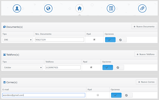Image resolution: width=159 pixels, height=100 pixels.
Task: Click the Nro. Documento column header
Action: coord(43,34)
